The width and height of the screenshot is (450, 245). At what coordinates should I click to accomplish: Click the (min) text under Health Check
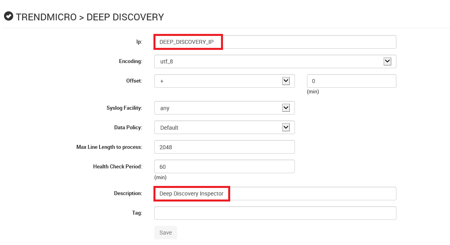click(x=160, y=178)
